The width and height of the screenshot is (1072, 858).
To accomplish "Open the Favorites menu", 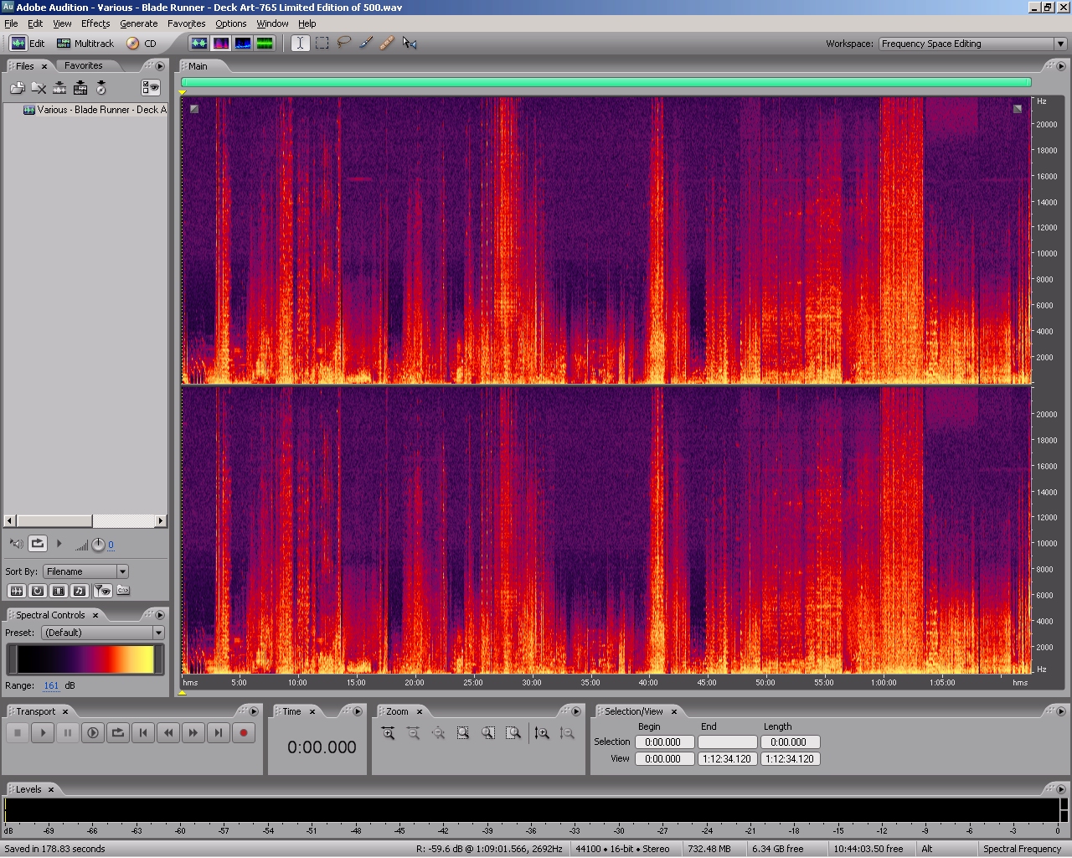I will click(186, 23).
